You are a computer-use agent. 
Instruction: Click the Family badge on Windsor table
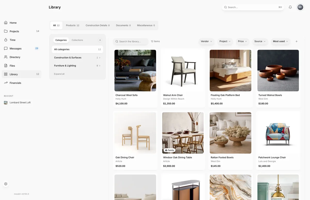click(x=169, y=150)
